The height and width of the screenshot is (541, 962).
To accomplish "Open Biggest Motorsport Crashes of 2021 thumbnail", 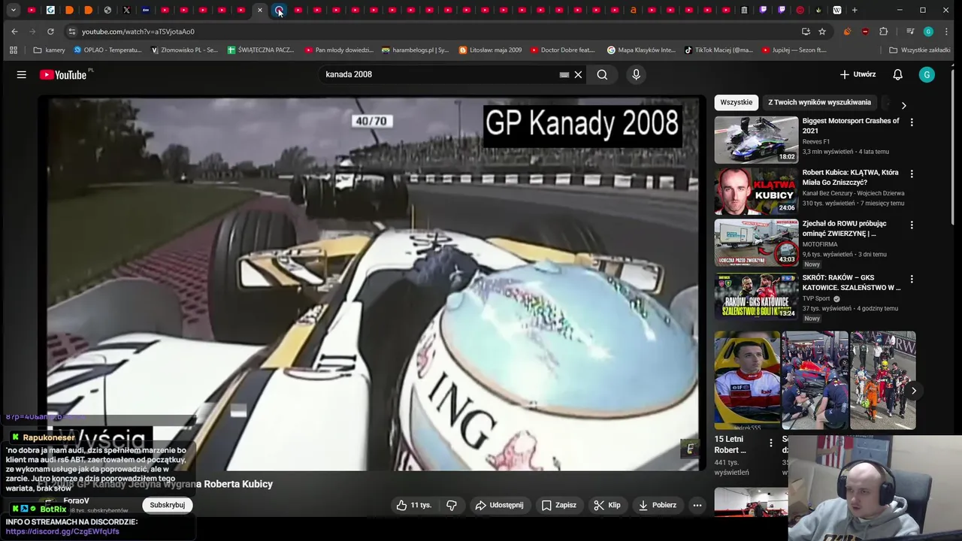I will tap(756, 140).
